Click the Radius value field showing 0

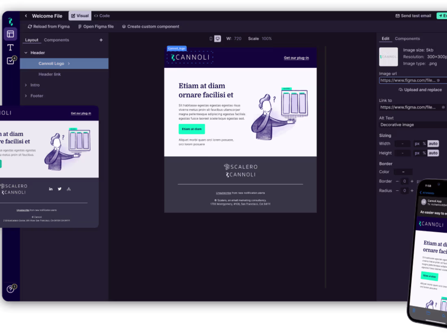pyautogui.click(x=404, y=191)
